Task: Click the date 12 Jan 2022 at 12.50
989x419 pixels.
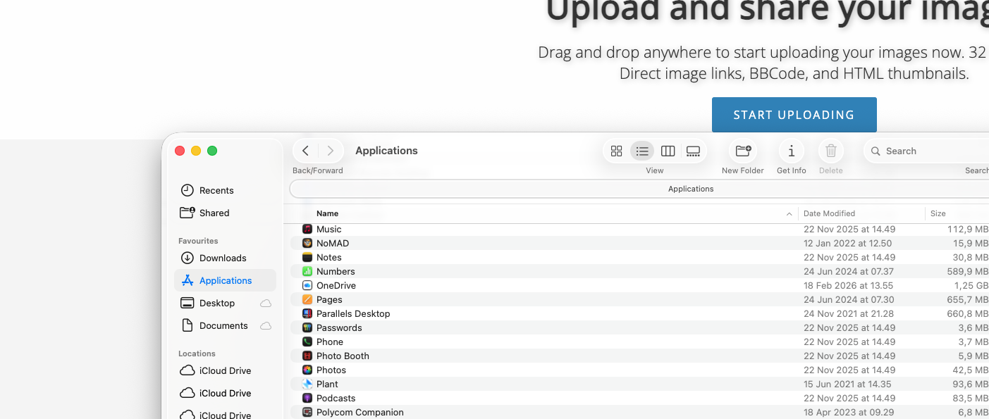Action: coord(848,243)
